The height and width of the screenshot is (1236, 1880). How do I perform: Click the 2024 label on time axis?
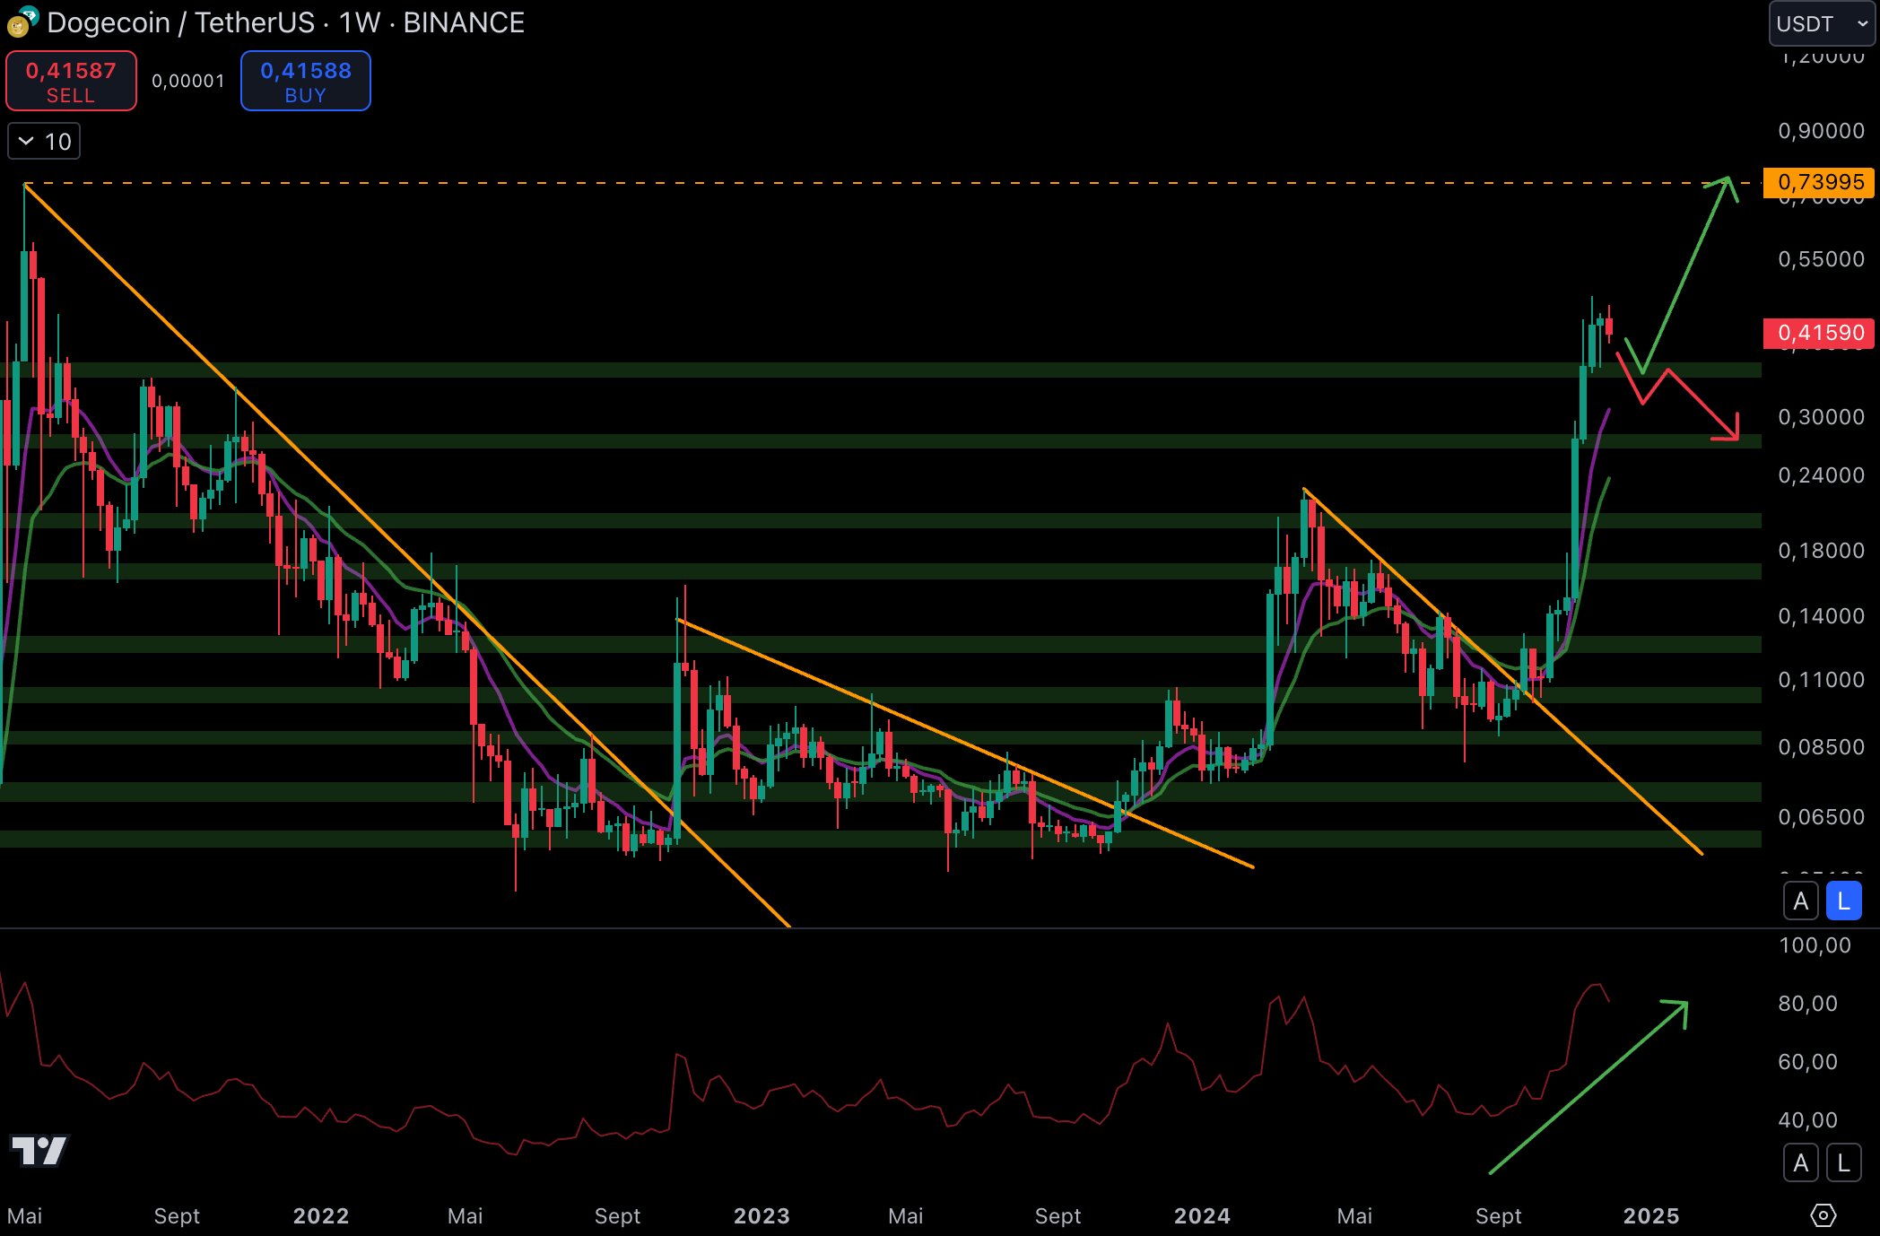(1202, 1215)
